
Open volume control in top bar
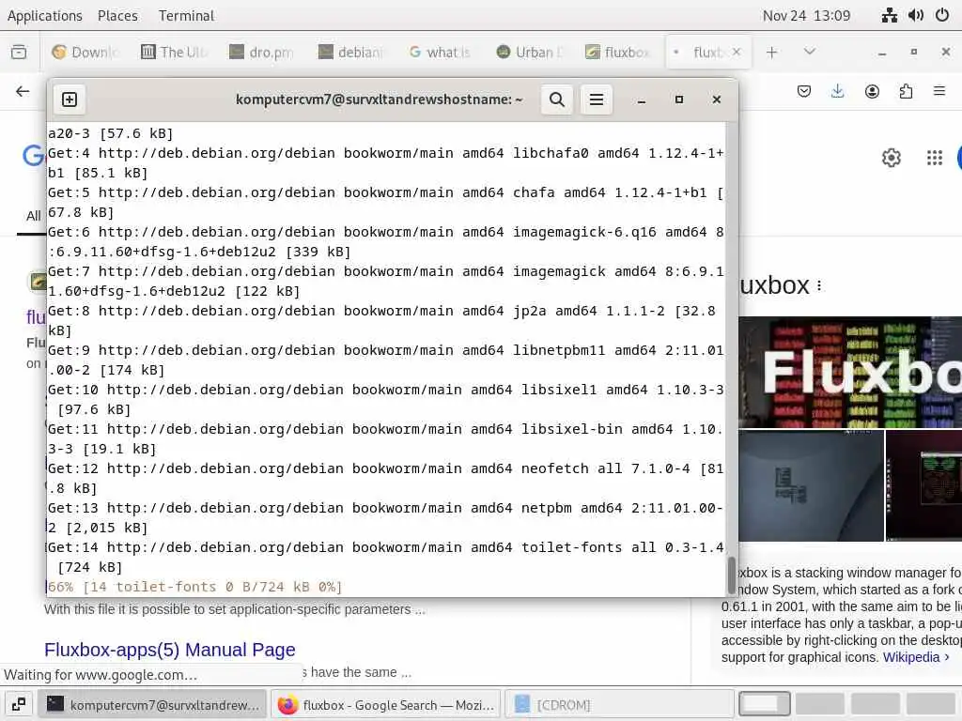click(x=915, y=15)
